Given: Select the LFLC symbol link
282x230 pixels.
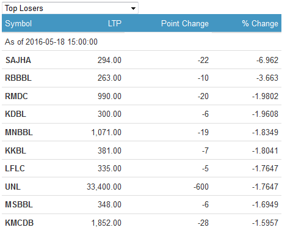Looking at the screenshot, I should (x=15, y=168).
